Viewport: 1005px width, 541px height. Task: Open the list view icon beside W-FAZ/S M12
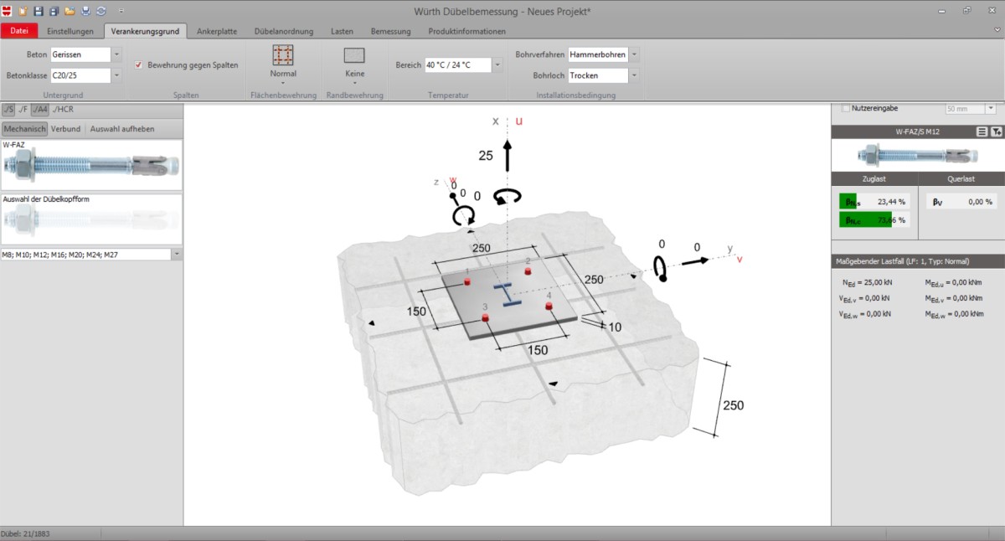(982, 131)
